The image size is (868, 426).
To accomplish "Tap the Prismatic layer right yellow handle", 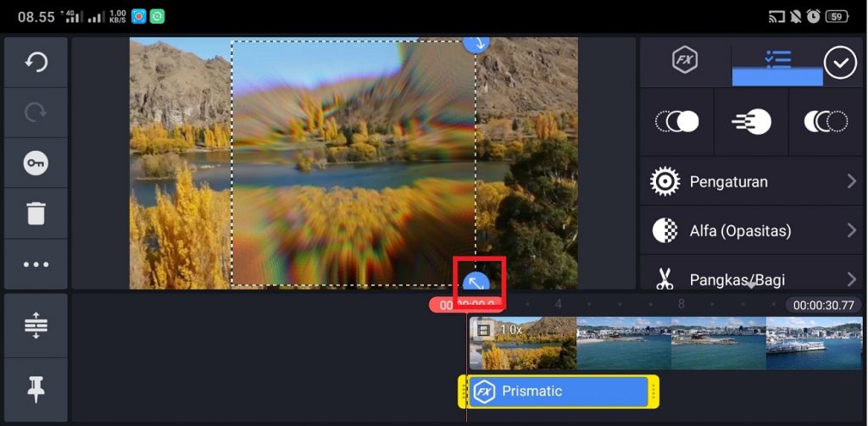I will coord(654,391).
